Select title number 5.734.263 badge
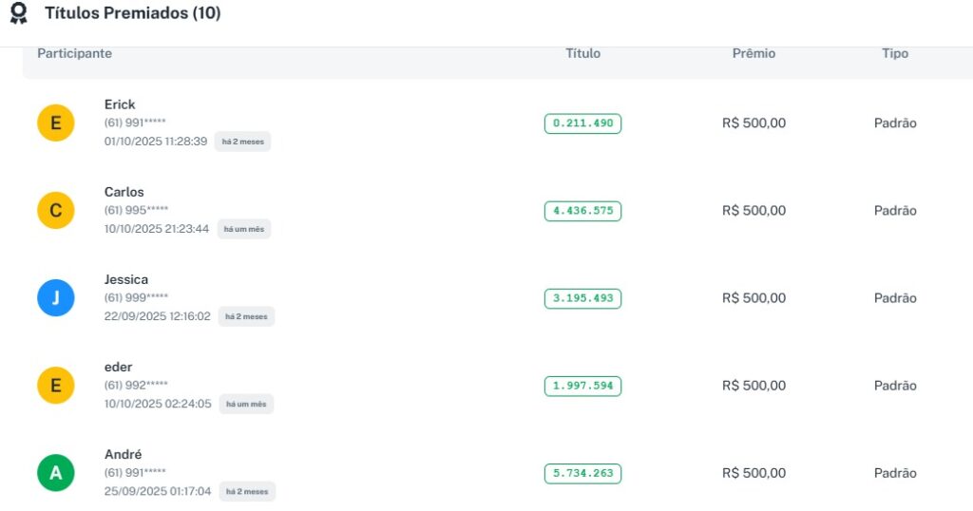Viewport: 973px width, 511px height. pyautogui.click(x=582, y=473)
